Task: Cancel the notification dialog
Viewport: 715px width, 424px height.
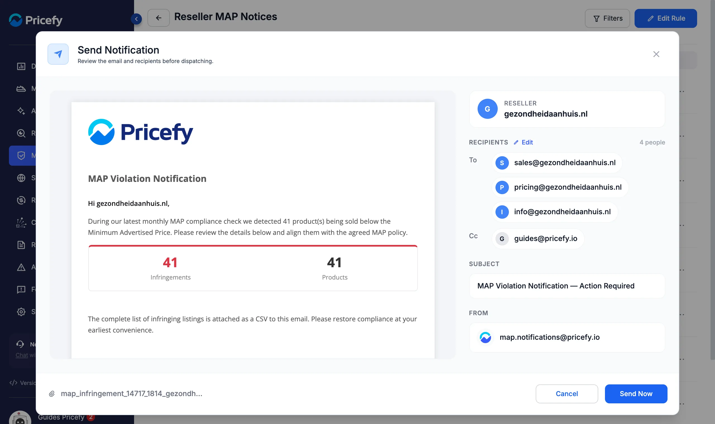Action: 567,393
